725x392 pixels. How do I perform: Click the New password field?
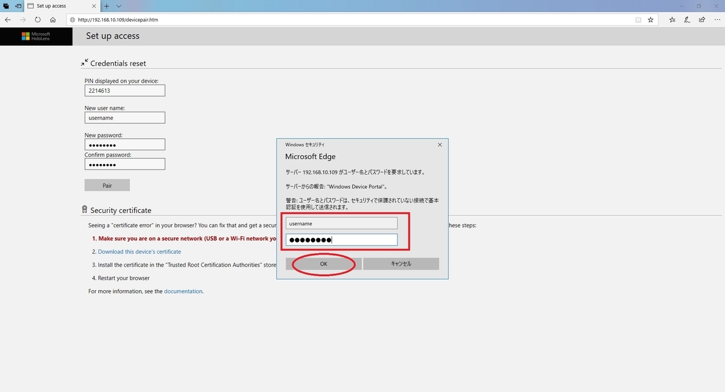click(x=125, y=145)
